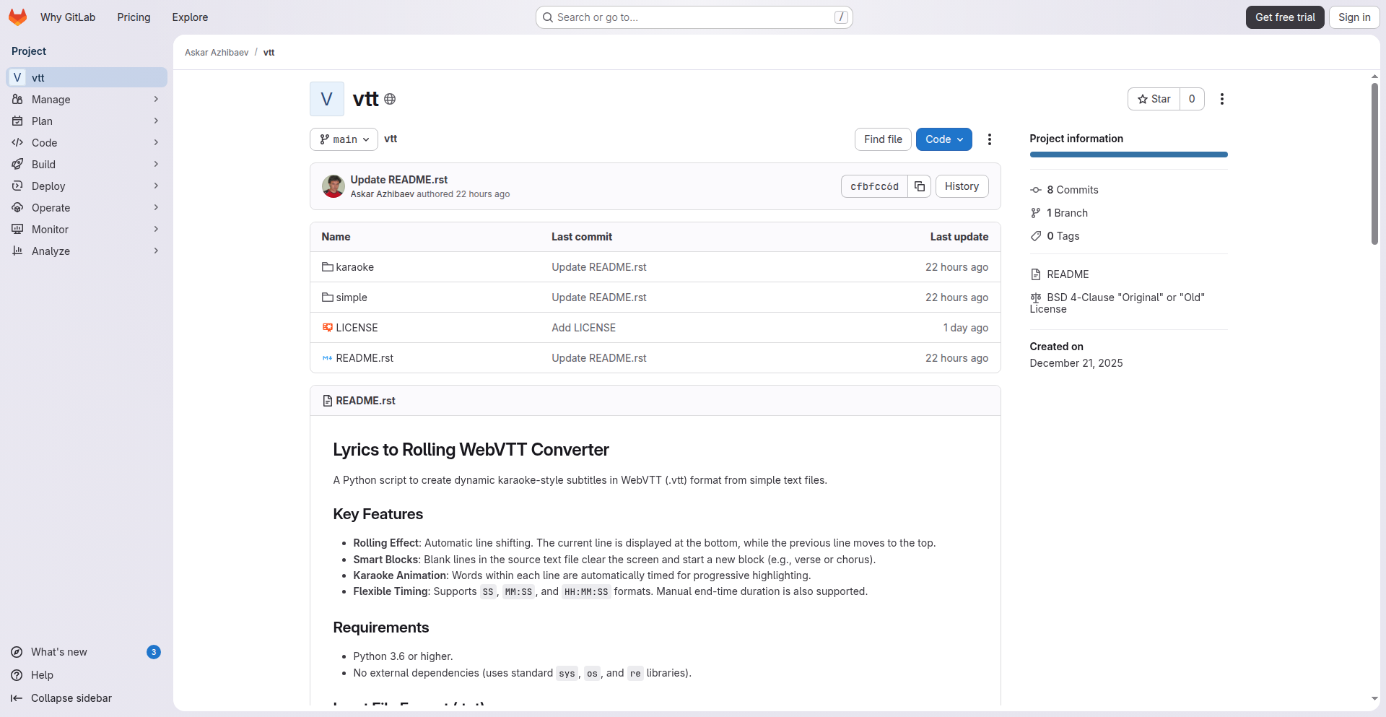Image resolution: width=1386 pixels, height=717 pixels.
Task: Click the Sign in button
Action: (1354, 17)
